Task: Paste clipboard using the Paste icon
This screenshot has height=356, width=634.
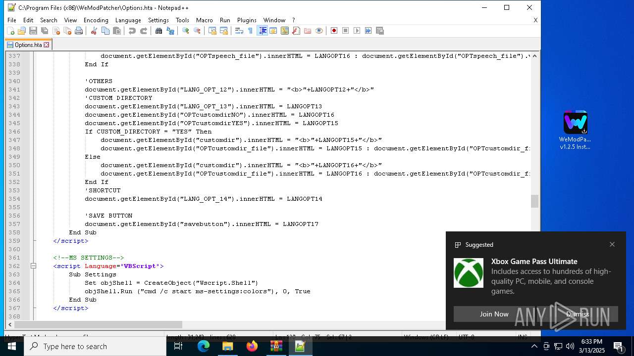Action: coord(117,31)
